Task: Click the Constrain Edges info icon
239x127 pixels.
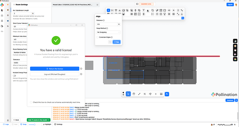Action: tap(112, 37)
